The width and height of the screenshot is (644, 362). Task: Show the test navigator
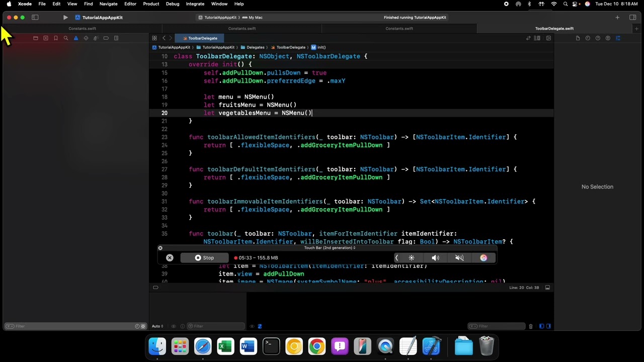86,38
